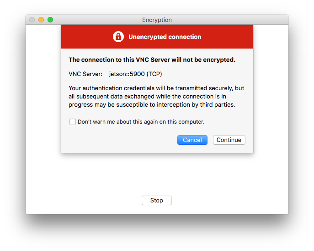Viewport: 314px width, 251px height.
Task: Click the "VNC Server:" label
Action: click(85, 74)
